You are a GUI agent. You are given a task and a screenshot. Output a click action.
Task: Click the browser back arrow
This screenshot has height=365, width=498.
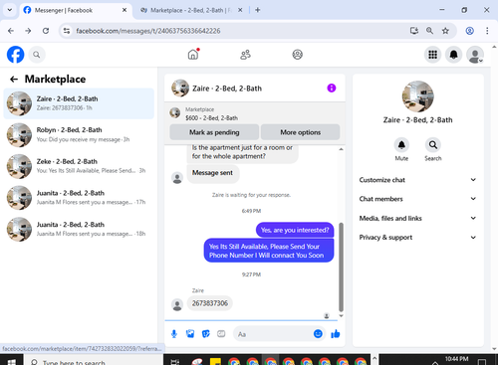tap(11, 31)
